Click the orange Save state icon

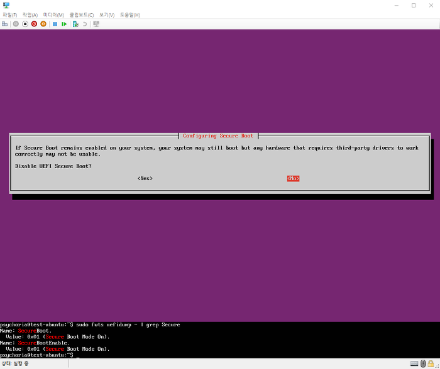point(43,24)
